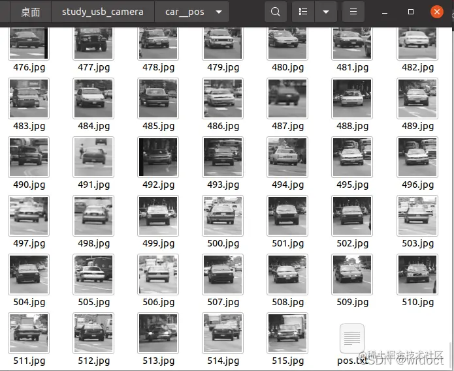
Task: Go to 桌面 folder in path bar
Action: click(31, 12)
